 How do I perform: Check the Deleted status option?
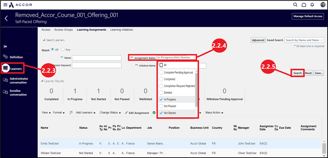(x=161, y=92)
